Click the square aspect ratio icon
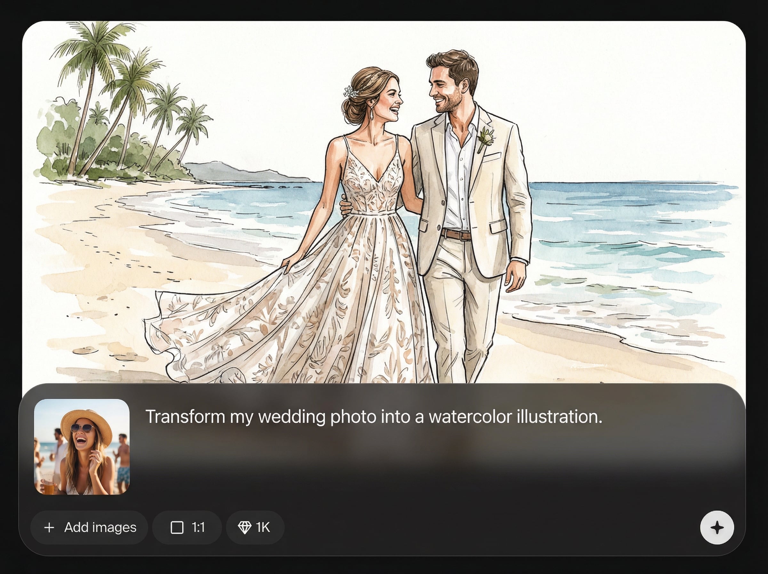The height and width of the screenshot is (574, 768). (177, 528)
